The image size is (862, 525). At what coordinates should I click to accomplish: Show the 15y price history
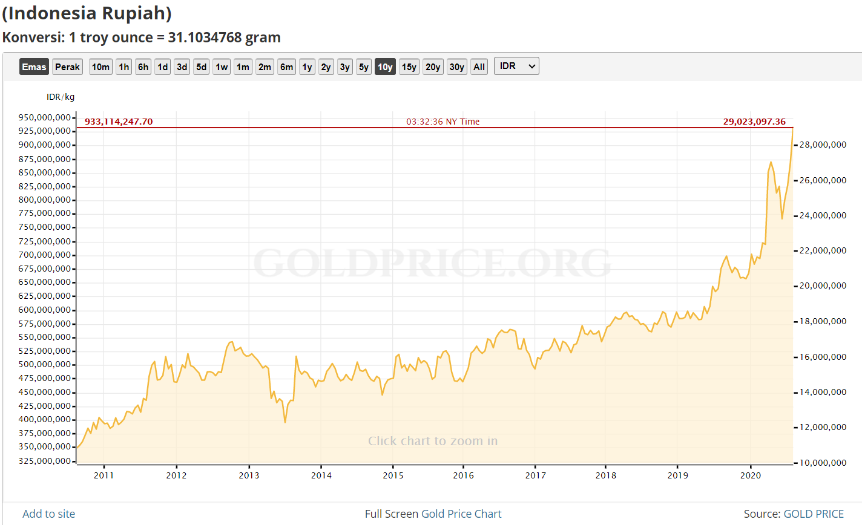[409, 67]
